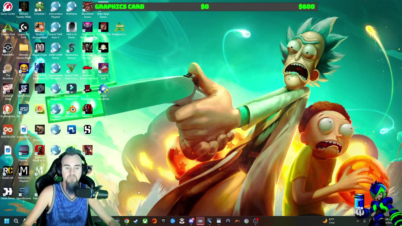Select the Backseat Drivers Demo icon
402x226 pixels.
coord(87,71)
